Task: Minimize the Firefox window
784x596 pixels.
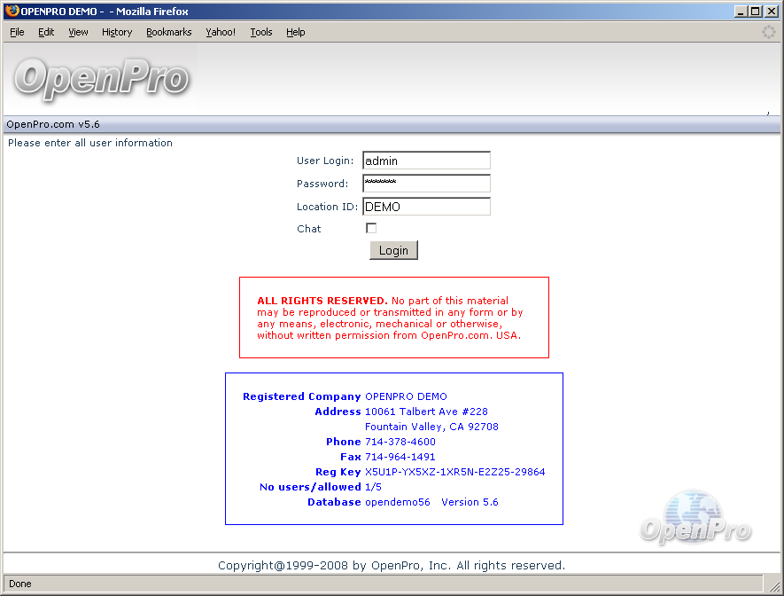Action: coord(741,11)
